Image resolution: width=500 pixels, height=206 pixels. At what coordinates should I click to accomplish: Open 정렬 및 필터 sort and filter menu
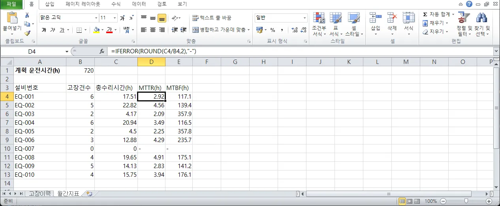464,24
